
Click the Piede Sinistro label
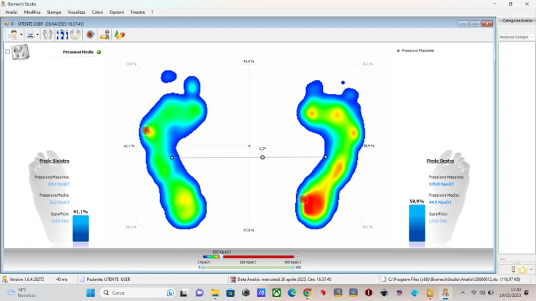54,161
